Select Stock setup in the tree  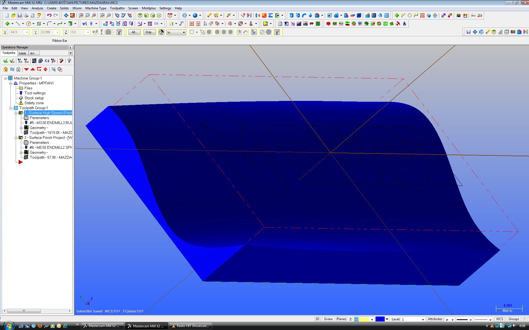pos(34,98)
